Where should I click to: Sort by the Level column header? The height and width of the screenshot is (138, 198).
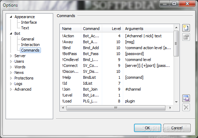112,29
